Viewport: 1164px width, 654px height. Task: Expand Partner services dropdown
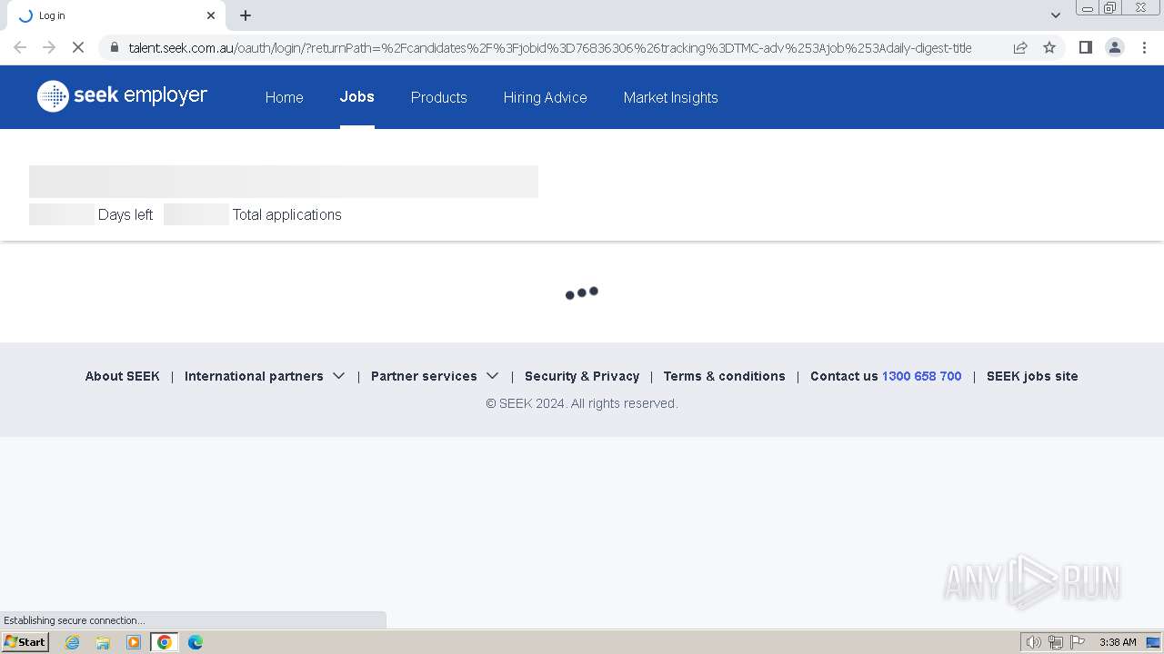(x=435, y=376)
